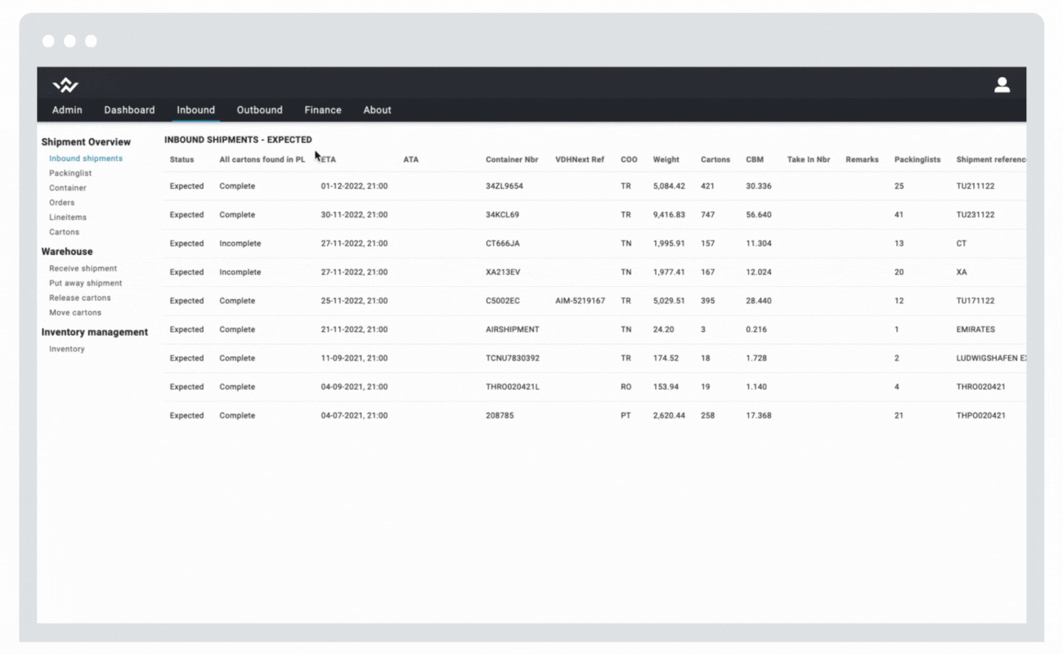The height and width of the screenshot is (654, 1063).
Task: Open the Outbound tab
Action: point(259,110)
